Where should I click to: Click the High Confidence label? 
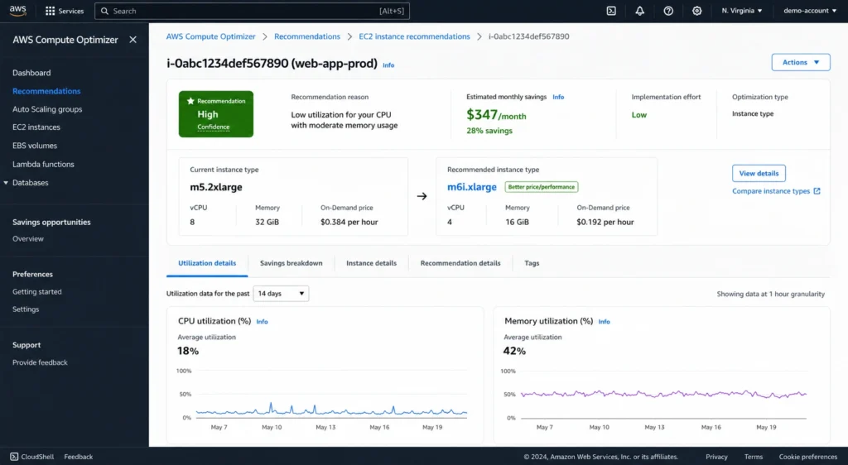[x=213, y=120]
